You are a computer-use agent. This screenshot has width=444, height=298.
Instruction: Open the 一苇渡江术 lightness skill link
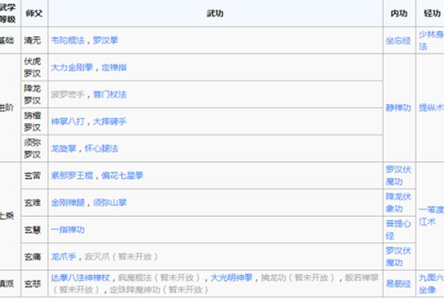431,216
